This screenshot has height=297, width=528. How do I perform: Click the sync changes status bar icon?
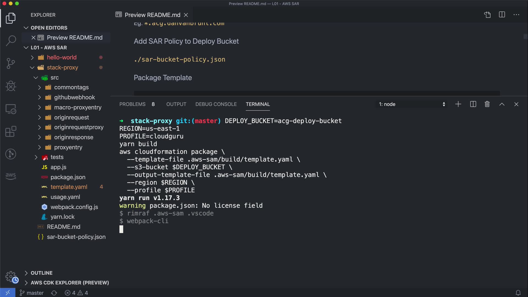pyautogui.click(x=54, y=293)
